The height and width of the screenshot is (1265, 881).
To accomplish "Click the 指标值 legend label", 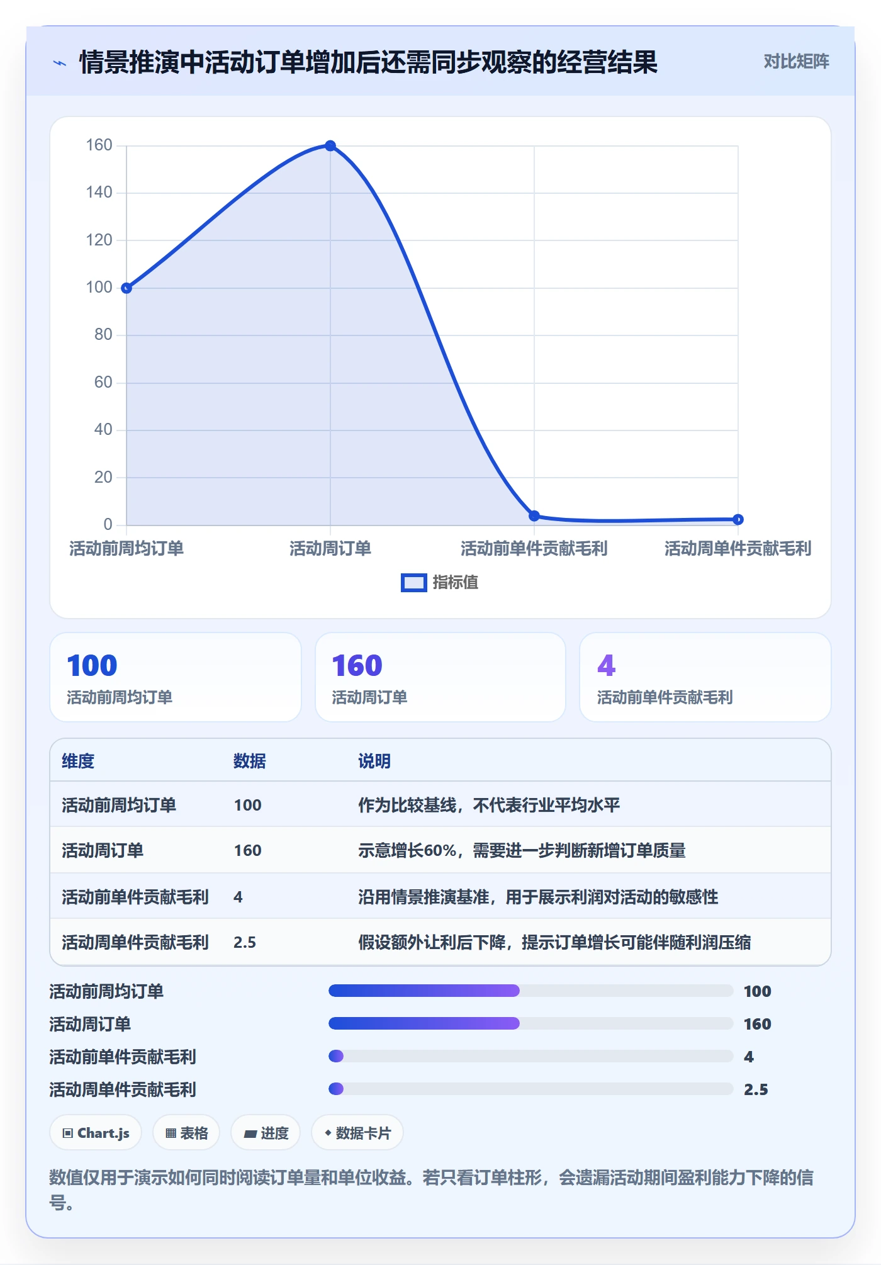I will click(x=456, y=583).
